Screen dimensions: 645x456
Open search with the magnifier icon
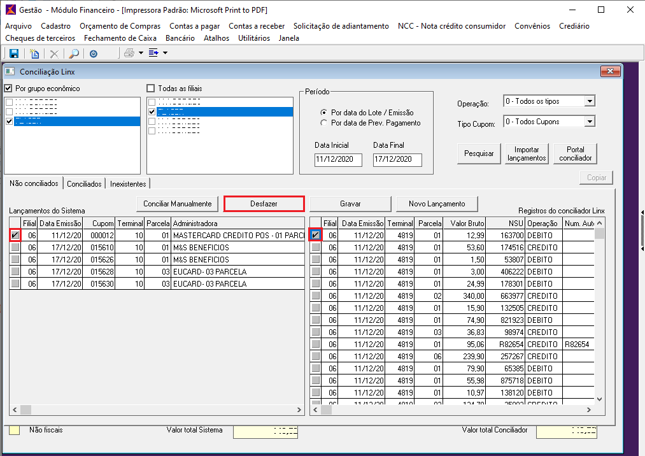[x=74, y=53]
